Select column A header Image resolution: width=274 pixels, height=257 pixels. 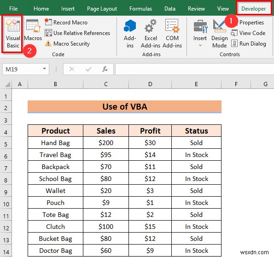20,84
